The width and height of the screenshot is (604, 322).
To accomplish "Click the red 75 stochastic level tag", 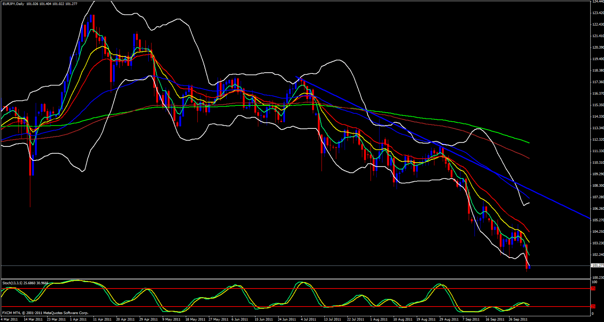I will [593, 288].
